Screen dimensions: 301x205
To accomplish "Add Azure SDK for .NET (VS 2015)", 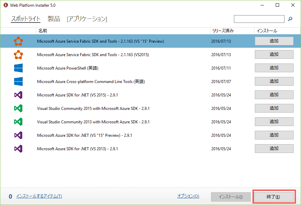I will coord(274,95).
